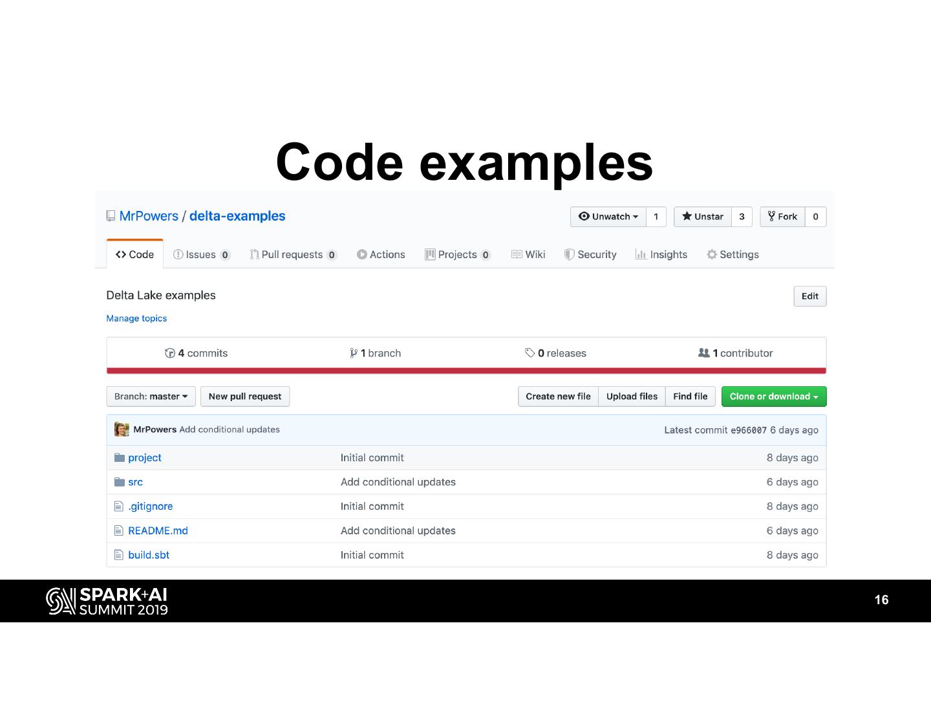
Task: Open the src folder icon
Action: tap(120, 482)
